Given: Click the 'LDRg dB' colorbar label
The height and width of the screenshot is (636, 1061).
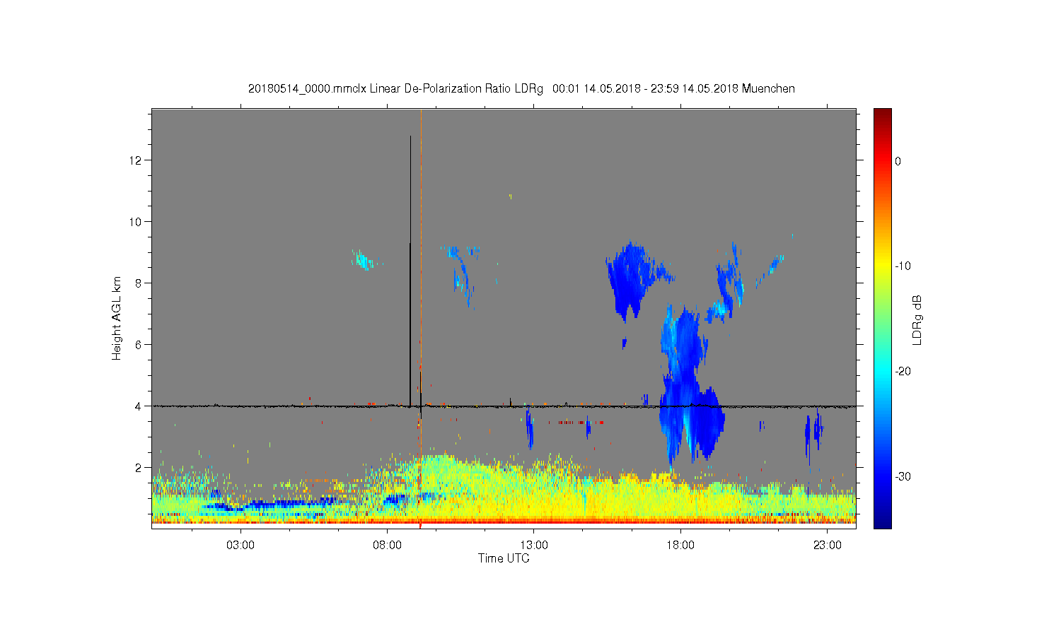Looking at the screenshot, I should pyautogui.click(x=917, y=319).
